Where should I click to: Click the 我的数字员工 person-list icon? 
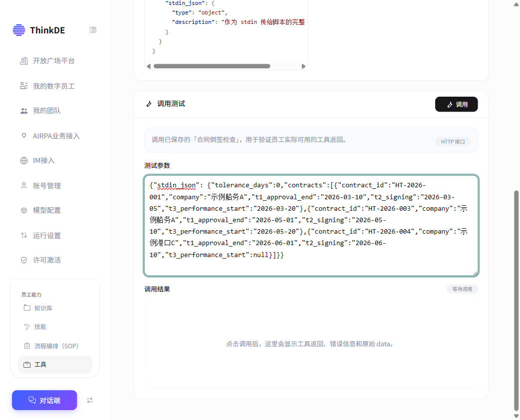point(24,86)
